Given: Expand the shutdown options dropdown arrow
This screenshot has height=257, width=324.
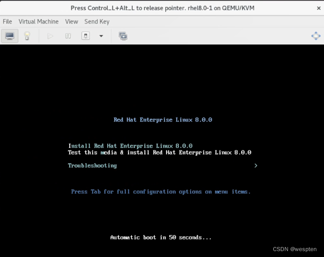Looking at the screenshot, I should coord(101,36).
